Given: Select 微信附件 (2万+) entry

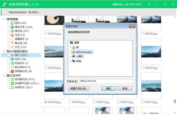Looking at the screenshot, I should point(24,87).
